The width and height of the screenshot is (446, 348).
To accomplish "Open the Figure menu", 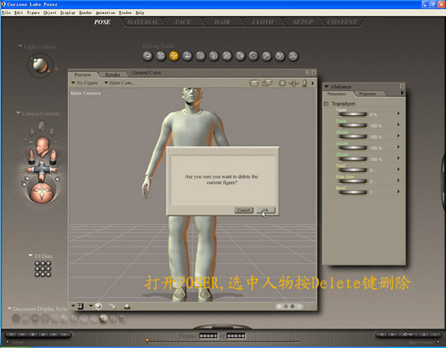I will coord(33,13).
